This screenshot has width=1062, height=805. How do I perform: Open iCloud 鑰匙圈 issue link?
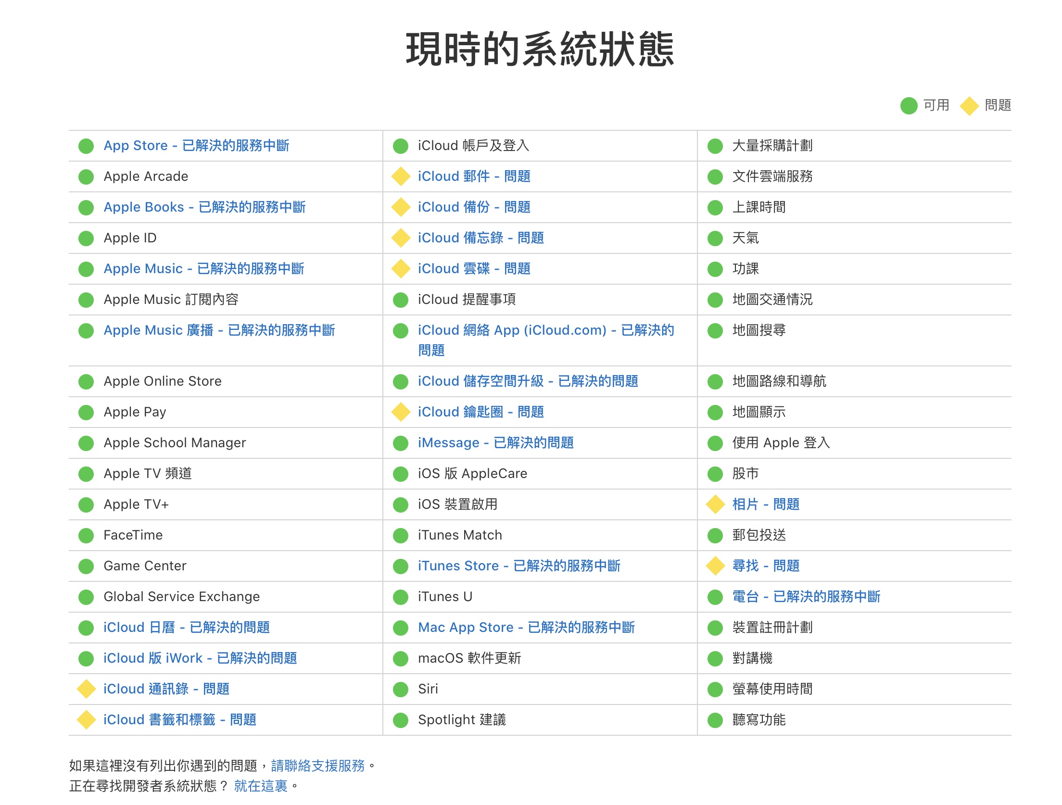(481, 412)
